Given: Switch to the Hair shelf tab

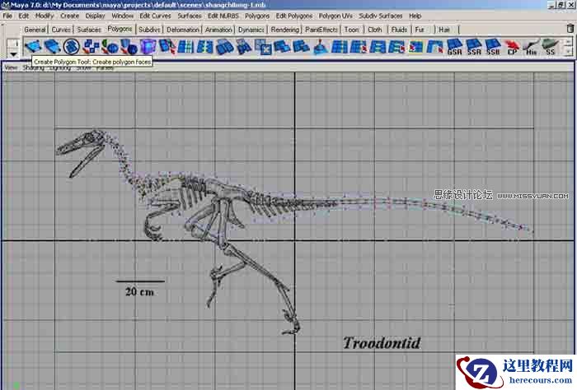Looking at the screenshot, I should [x=444, y=30].
